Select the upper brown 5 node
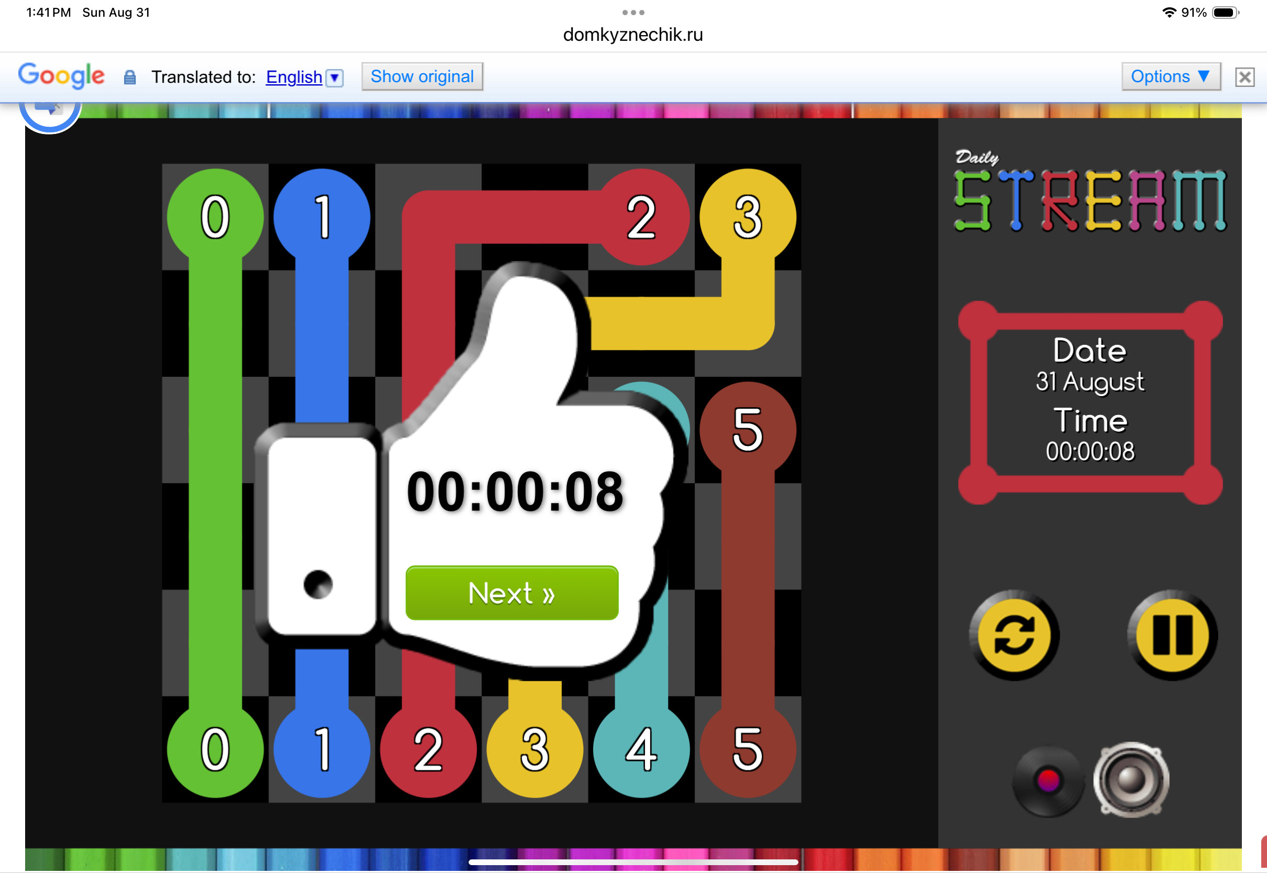This screenshot has width=1267, height=873. [748, 430]
